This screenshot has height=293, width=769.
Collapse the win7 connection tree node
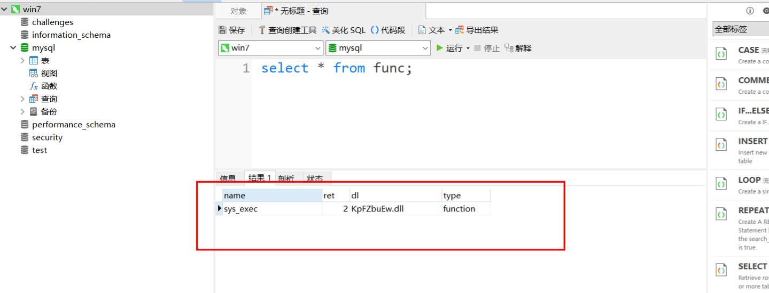(x=4, y=10)
